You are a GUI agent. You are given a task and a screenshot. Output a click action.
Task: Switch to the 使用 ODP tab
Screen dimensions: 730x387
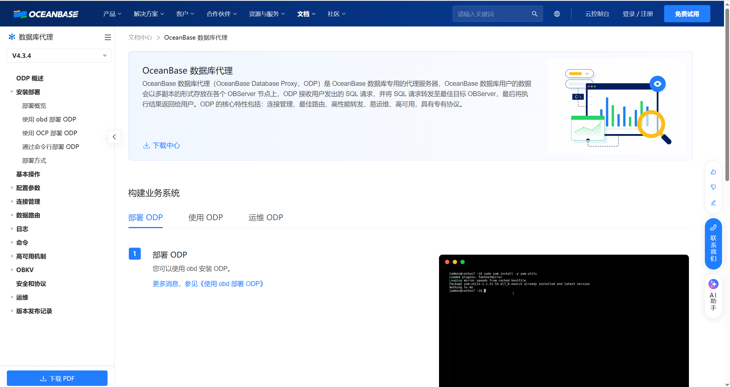point(206,217)
